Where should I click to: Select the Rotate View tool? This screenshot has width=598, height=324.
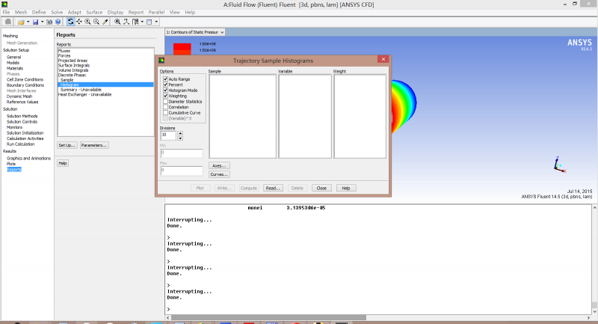coord(70,22)
